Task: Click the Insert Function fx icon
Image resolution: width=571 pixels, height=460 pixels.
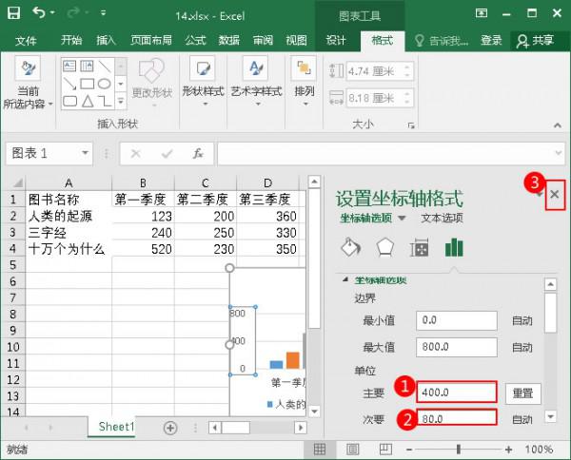Action: 197,153
